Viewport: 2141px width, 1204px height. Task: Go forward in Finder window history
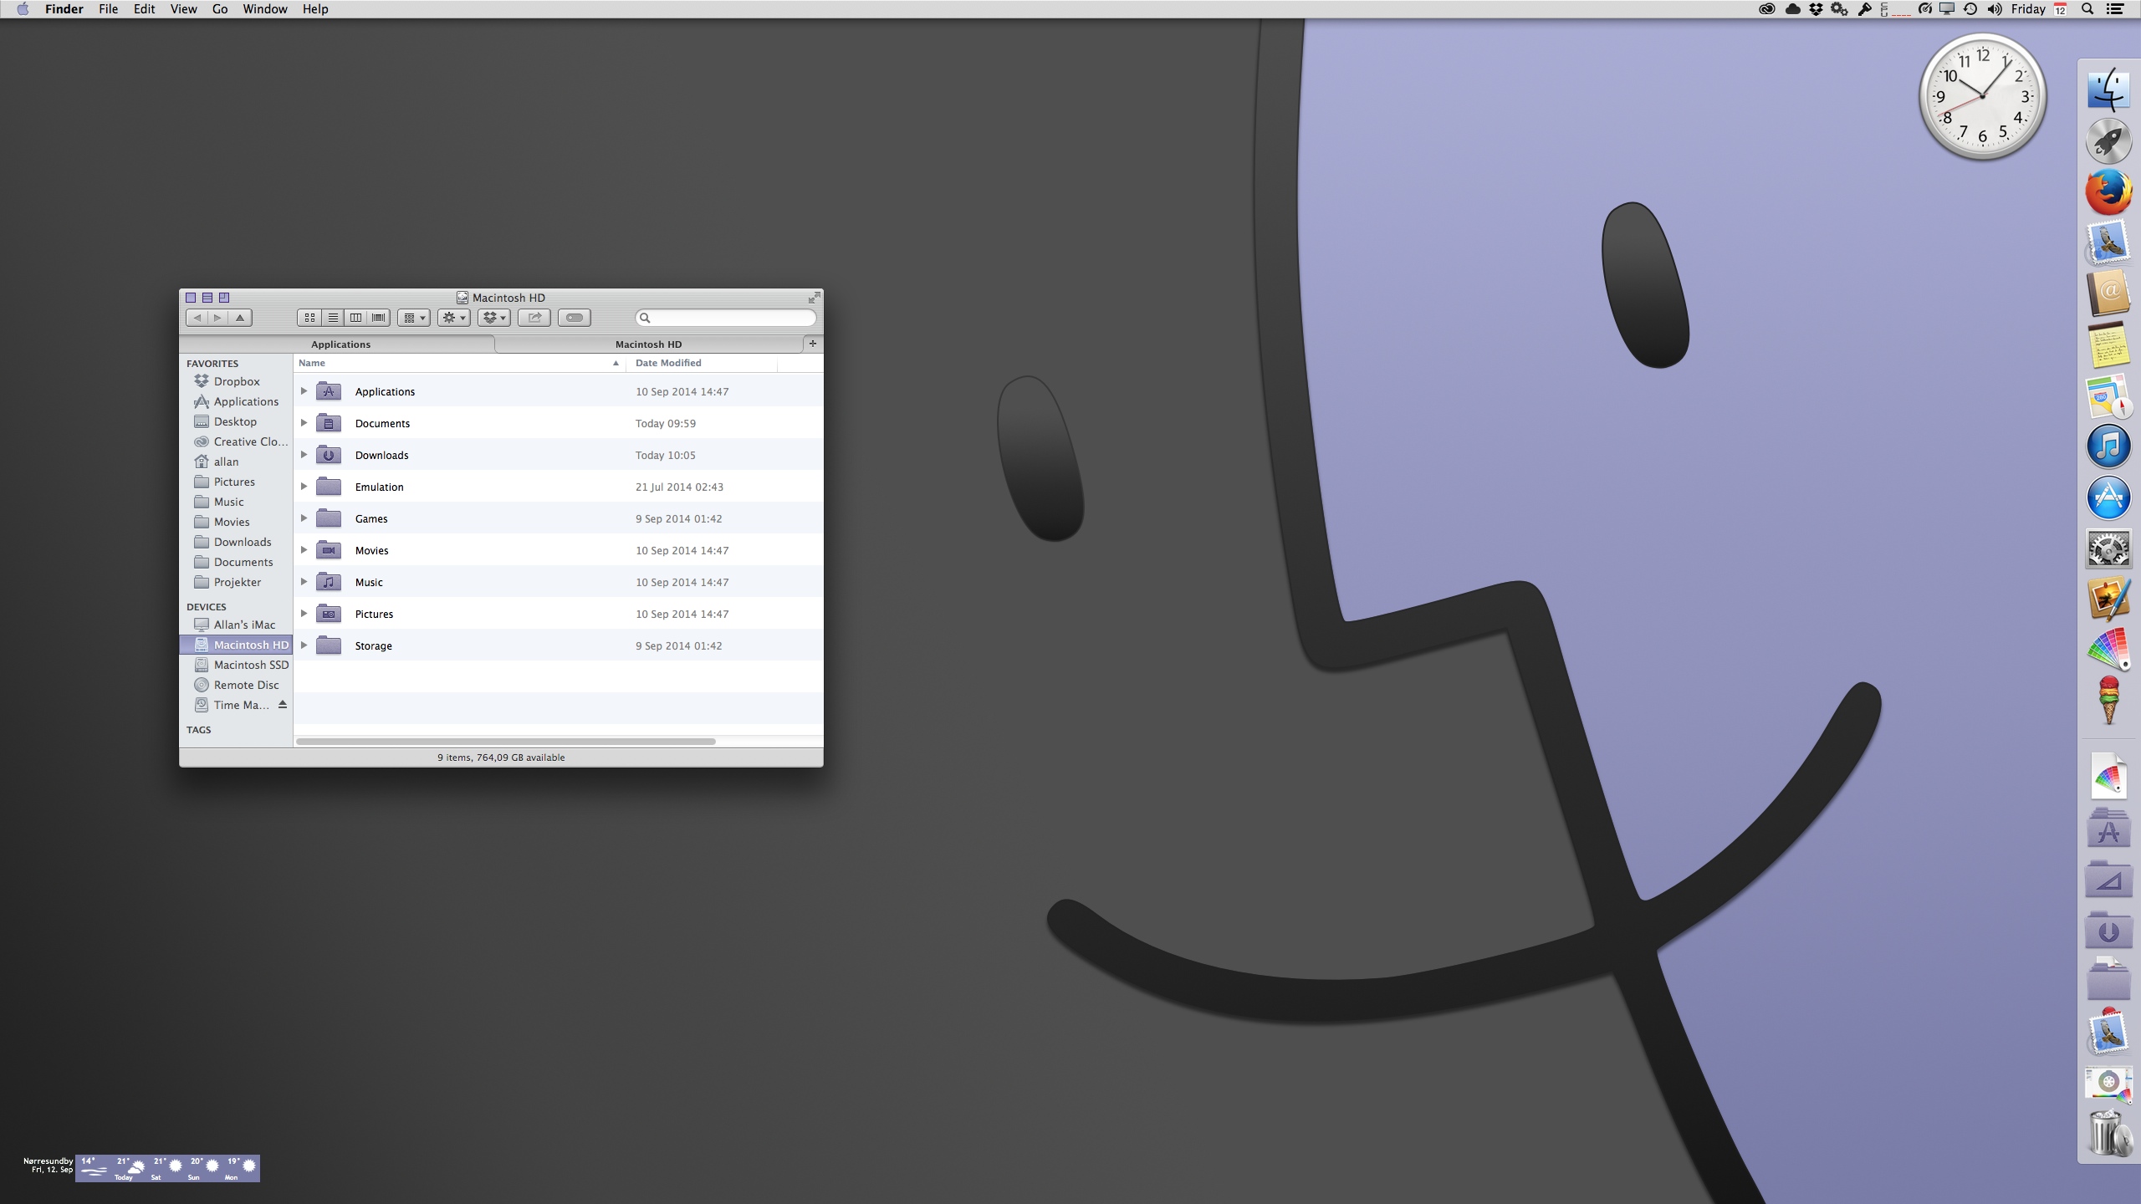coord(217,318)
